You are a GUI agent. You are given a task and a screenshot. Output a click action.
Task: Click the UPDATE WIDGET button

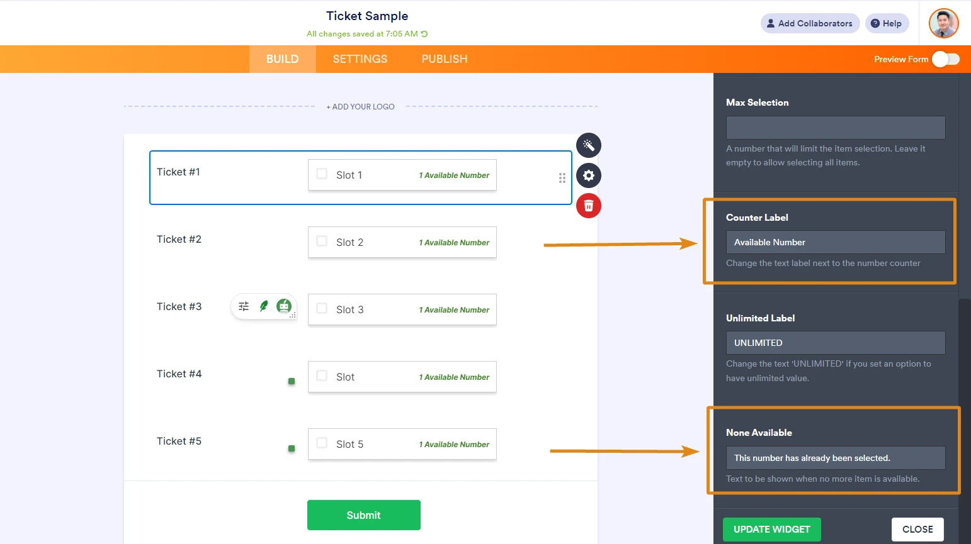point(771,529)
